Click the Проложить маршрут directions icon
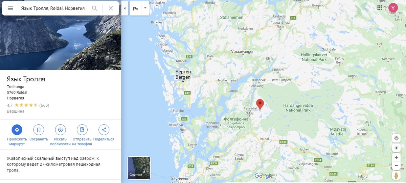The height and width of the screenshot is (183, 406). point(17,130)
